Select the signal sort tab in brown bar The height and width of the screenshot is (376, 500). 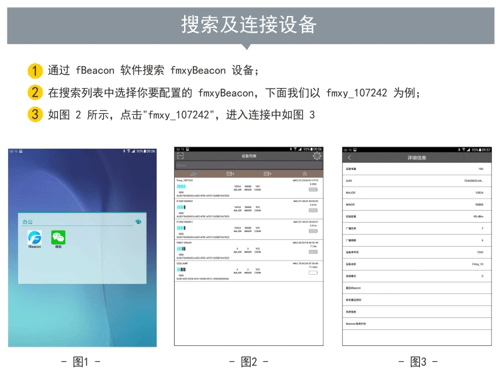coord(193,174)
